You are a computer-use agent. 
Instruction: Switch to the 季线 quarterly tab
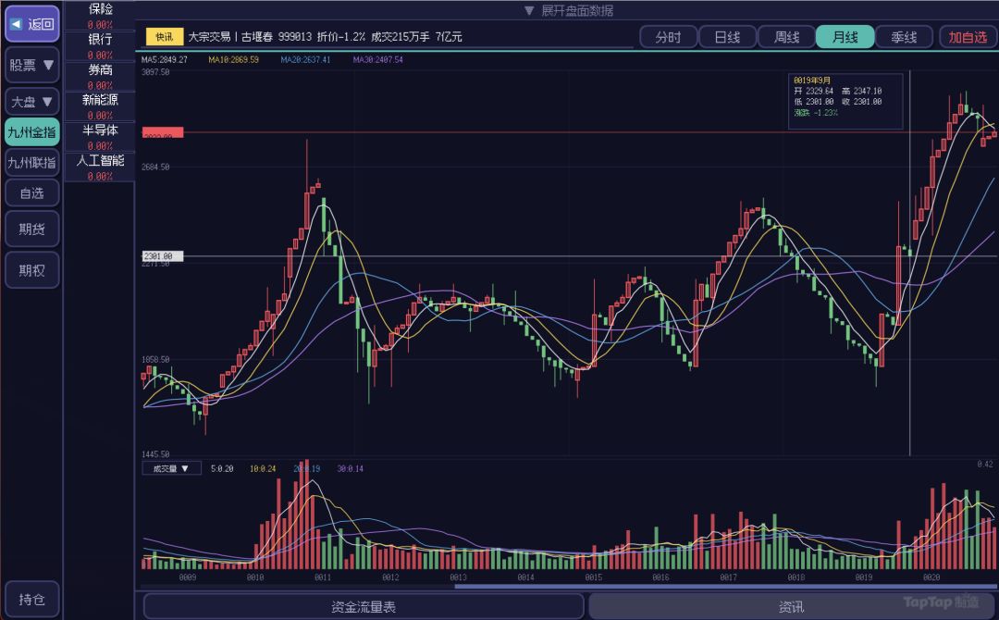tap(904, 37)
